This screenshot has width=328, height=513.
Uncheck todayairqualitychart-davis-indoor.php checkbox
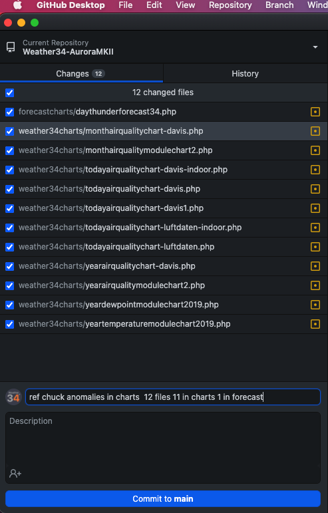[10, 170]
